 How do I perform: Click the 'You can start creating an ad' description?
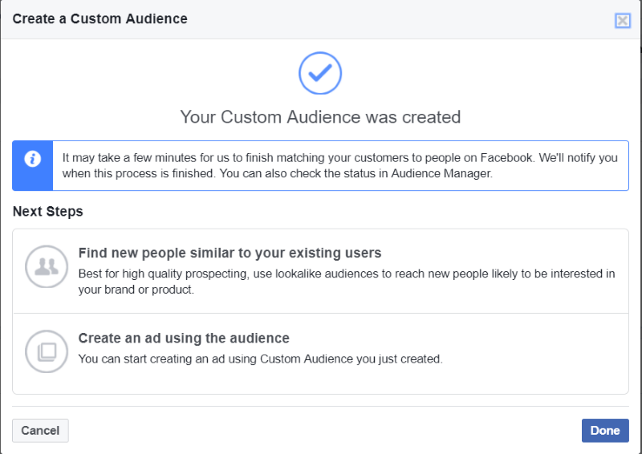point(260,359)
